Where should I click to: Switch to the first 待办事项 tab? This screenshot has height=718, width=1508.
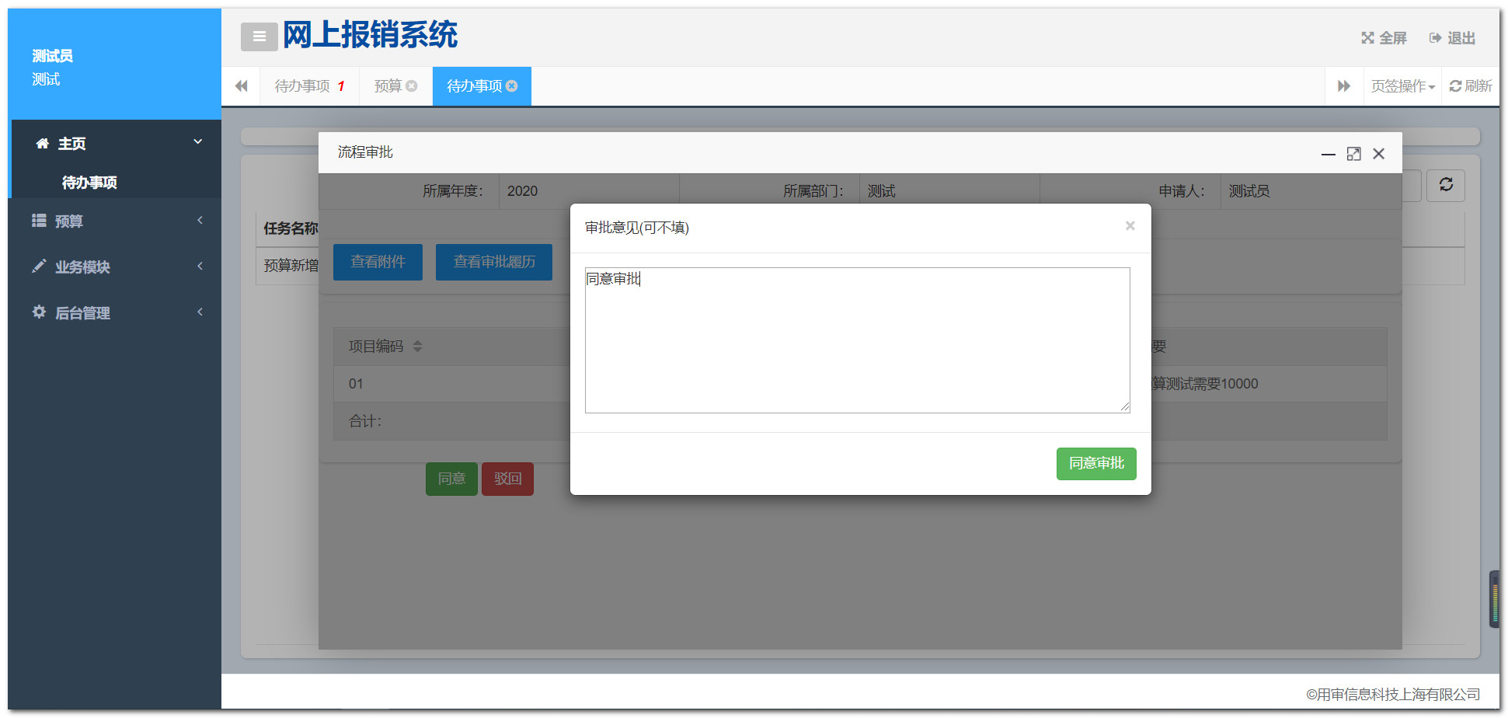coord(302,86)
